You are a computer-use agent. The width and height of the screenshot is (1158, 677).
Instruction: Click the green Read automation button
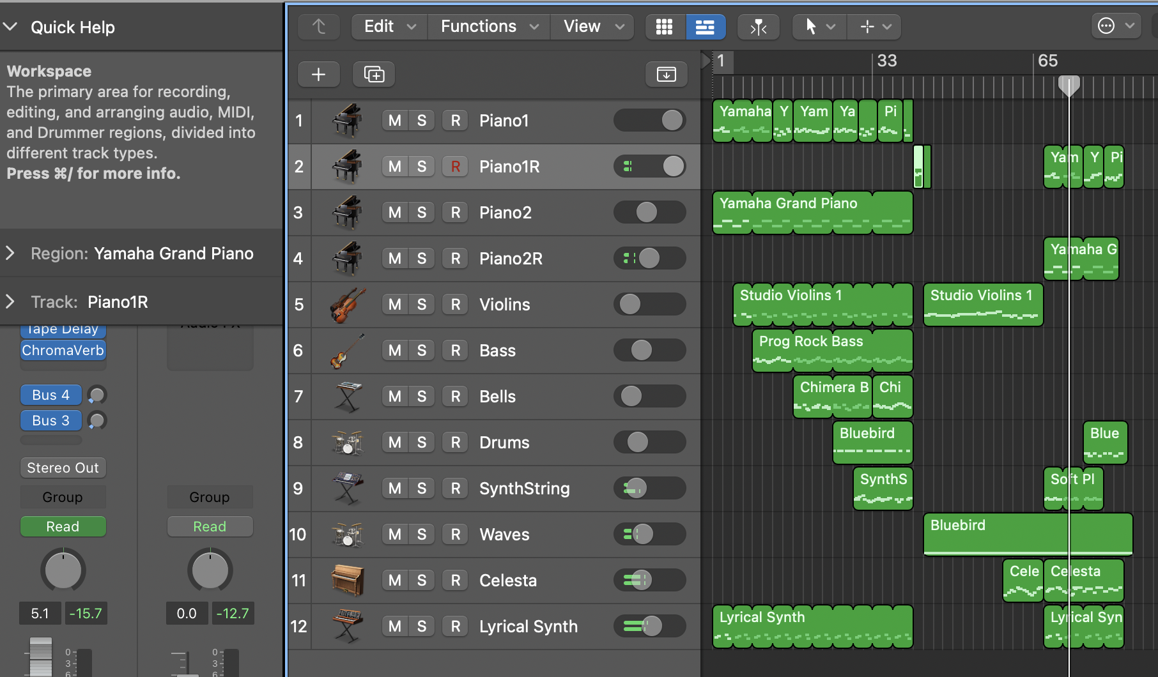click(63, 526)
